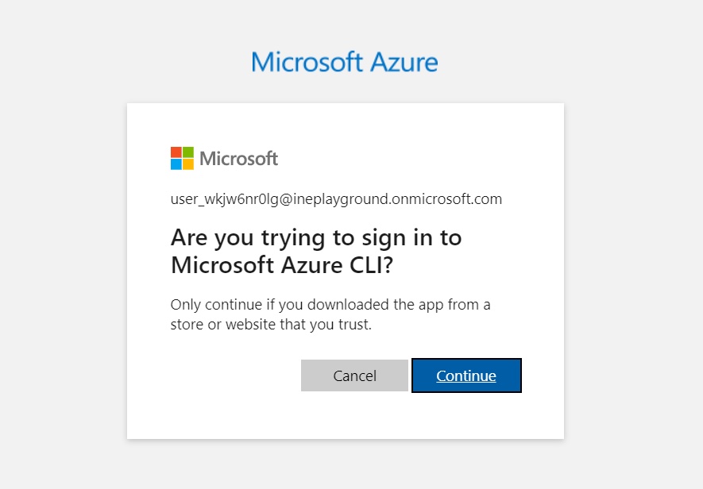Click the 'Only continue if you downloaded' text line

point(330,305)
